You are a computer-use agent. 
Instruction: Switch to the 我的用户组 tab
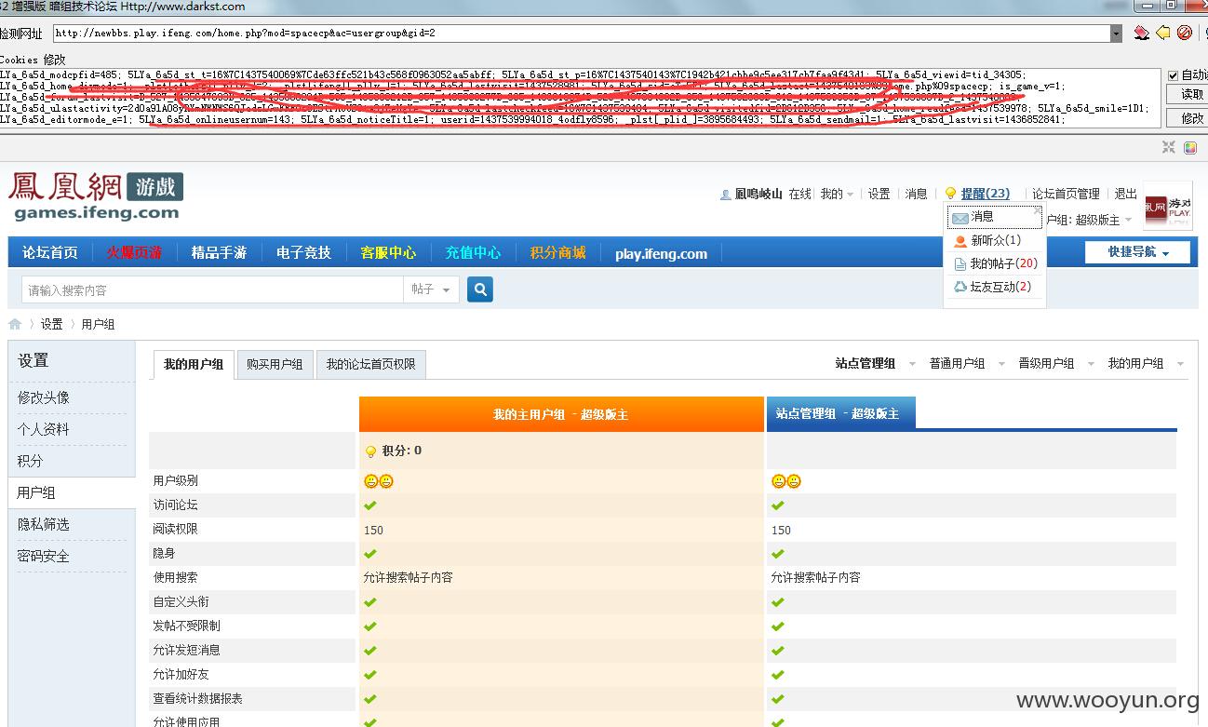[x=194, y=364]
